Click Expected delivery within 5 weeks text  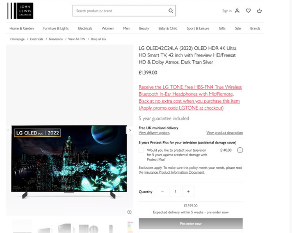(191, 212)
